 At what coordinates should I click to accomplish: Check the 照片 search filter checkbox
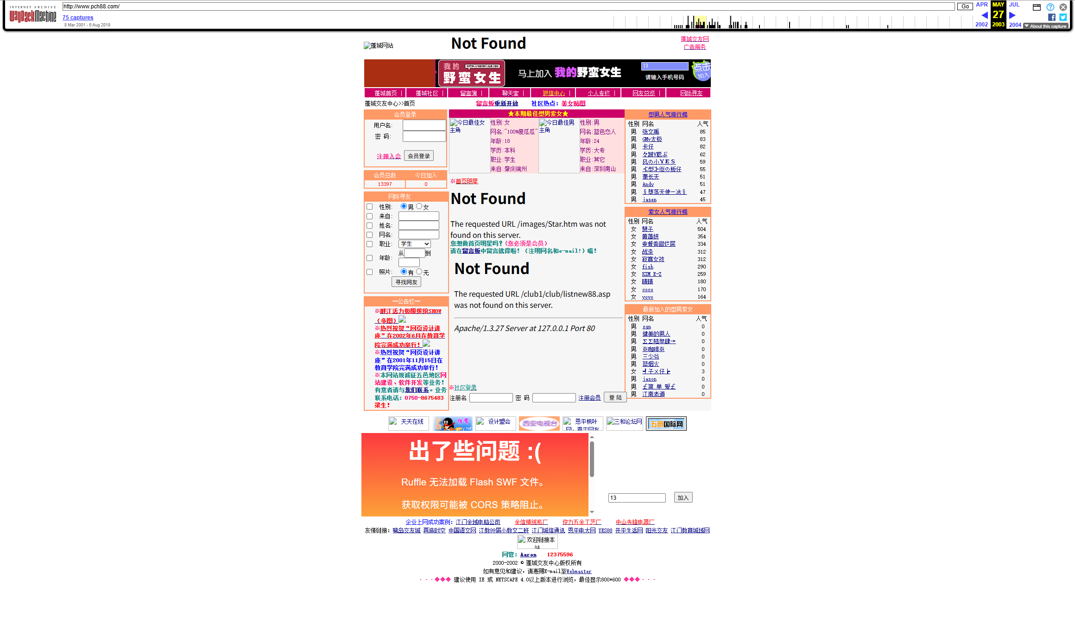[x=369, y=272]
